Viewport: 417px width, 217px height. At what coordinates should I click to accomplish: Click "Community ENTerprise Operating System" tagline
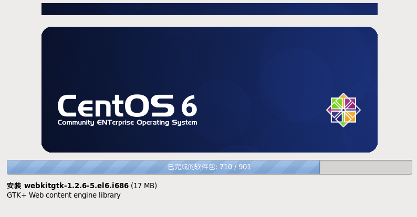click(128, 123)
